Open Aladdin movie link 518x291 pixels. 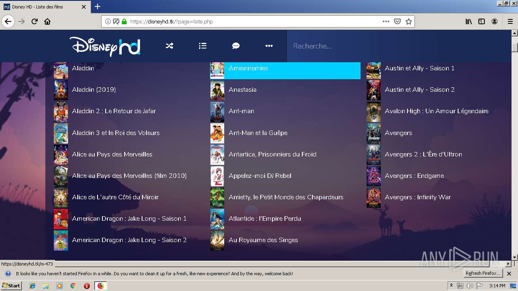[x=83, y=68]
